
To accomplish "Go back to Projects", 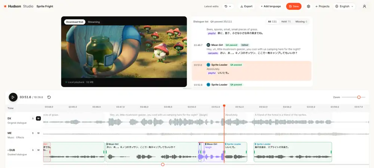I will coord(322,6).
